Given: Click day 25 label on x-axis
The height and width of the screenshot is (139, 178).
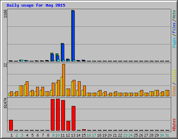Looking at the screenshot, I should pos(136,135).
